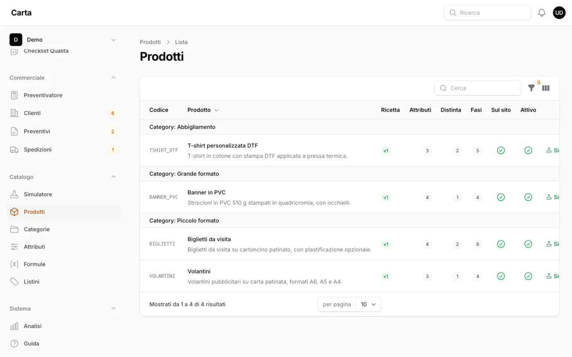Open the T-shirt personalizzata DTF product

click(223, 145)
